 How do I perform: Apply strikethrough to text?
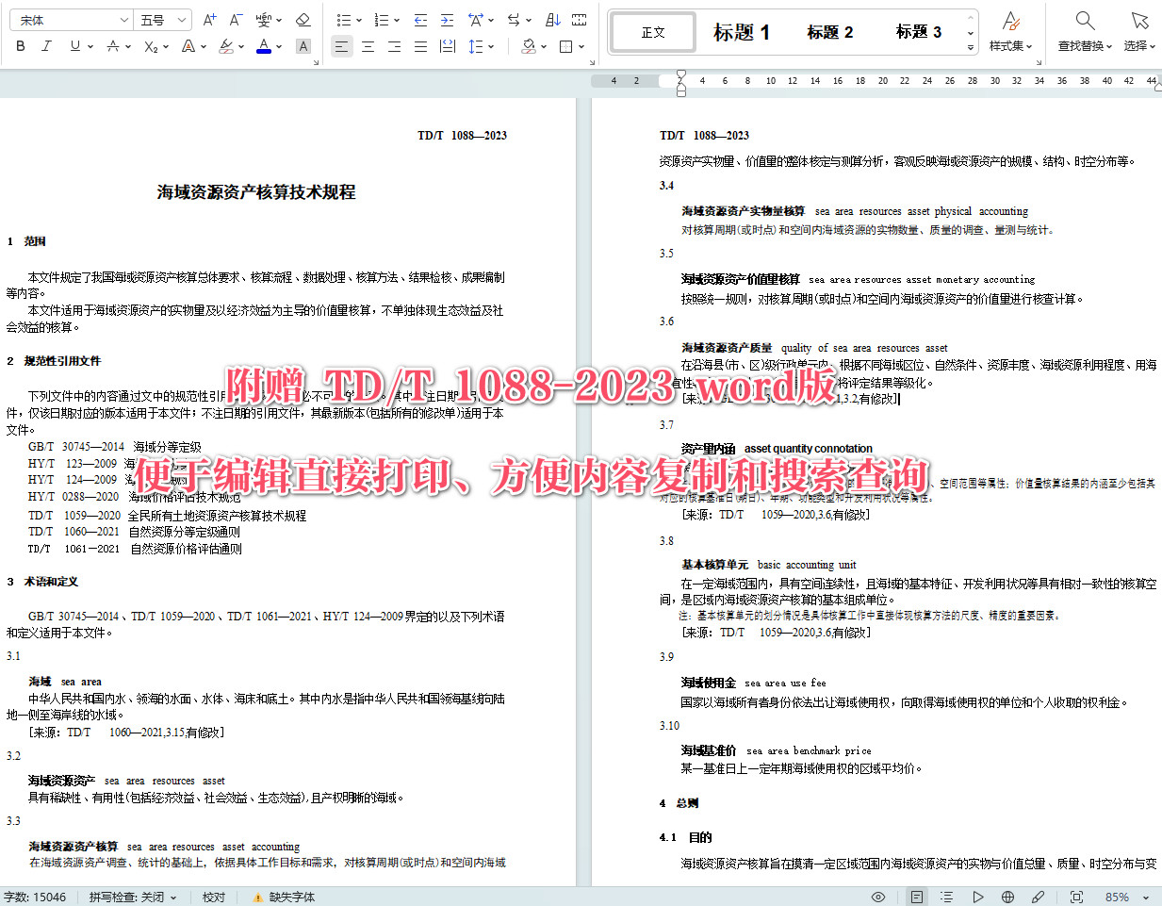tap(112, 45)
